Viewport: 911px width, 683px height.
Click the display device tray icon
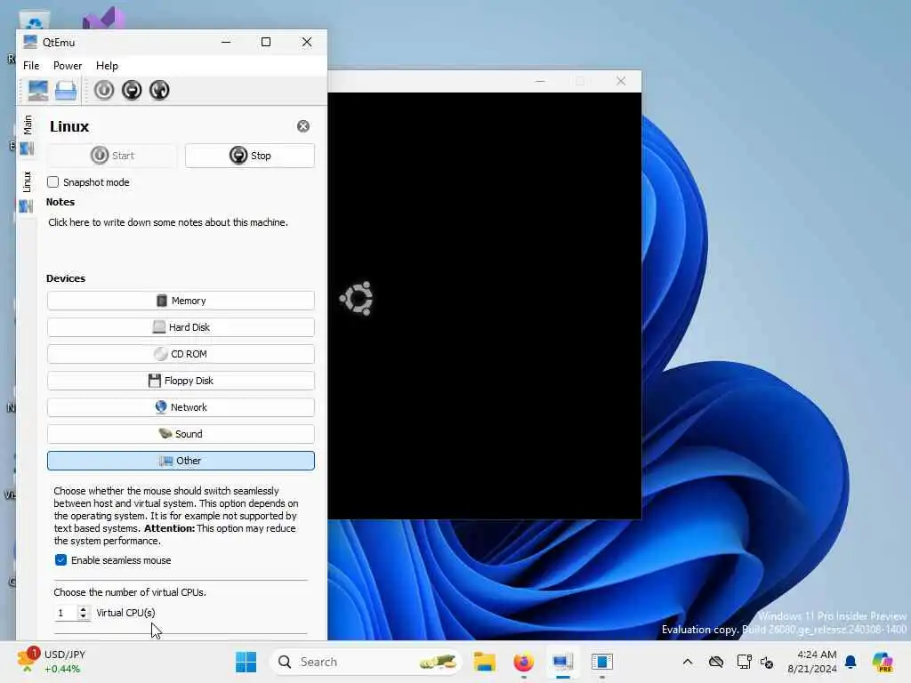(744, 662)
